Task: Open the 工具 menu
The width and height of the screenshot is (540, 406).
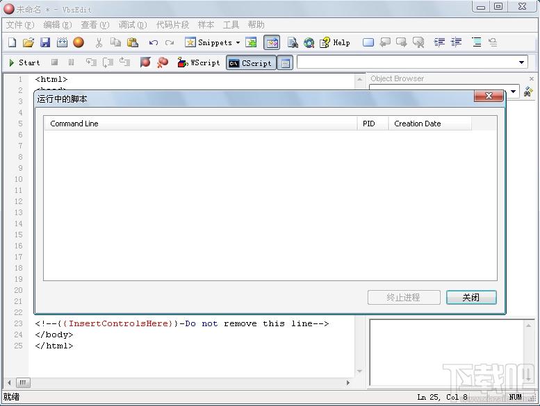Action: click(231, 25)
